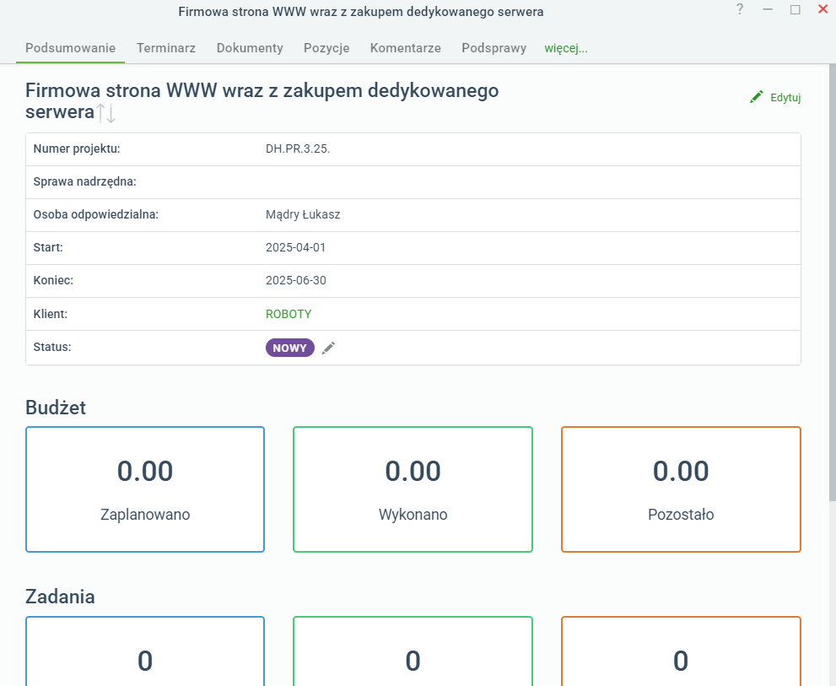Click the vertical scrollbar thumb
The width and height of the screenshot is (836, 686).
(833, 282)
